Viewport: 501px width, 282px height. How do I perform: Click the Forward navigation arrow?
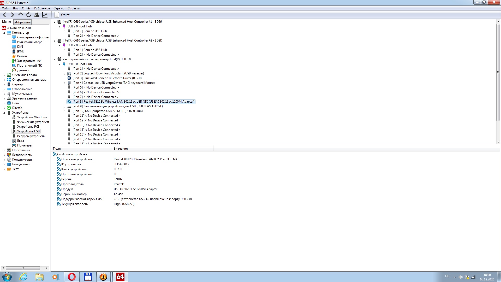click(x=12, y=15)
